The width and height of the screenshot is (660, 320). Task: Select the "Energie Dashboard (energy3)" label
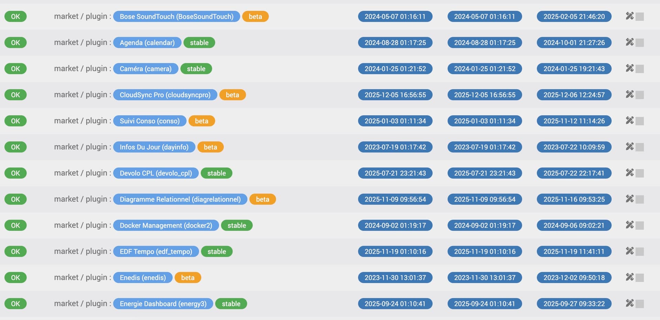[x=163, y=304]
